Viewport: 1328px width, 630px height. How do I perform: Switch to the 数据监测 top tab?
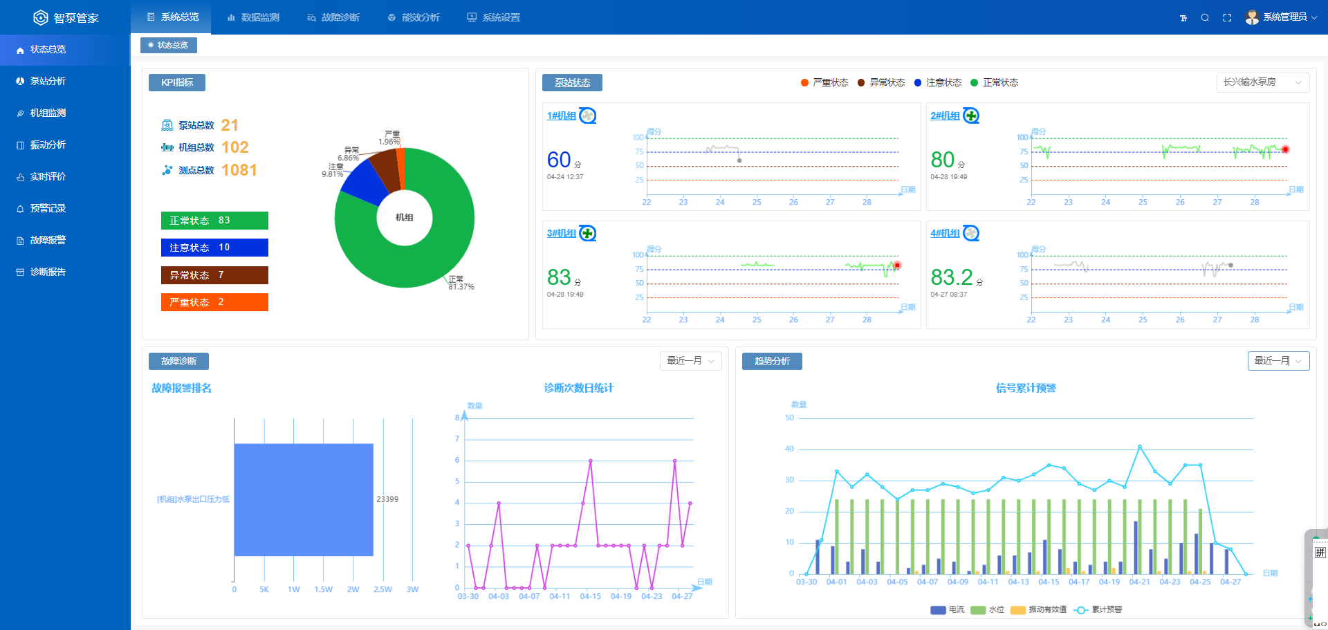point(253,17)
